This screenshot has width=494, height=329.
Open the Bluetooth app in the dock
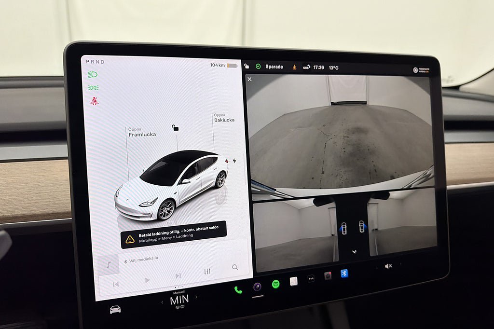344,273
